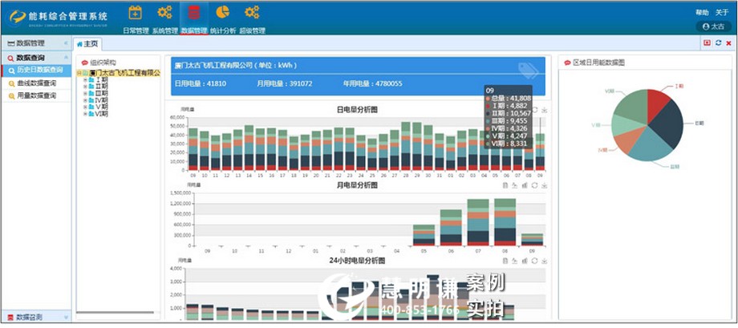This screenshot has width=738, height=328.
Task: Open 曲线数据查询 in sidebar menu
Action: tap(36, 83)
